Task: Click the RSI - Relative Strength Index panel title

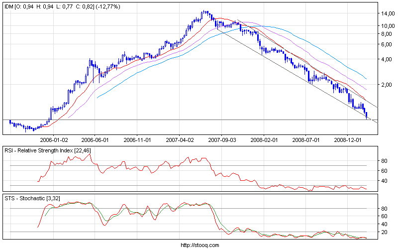Action: [x=48, y=150]
